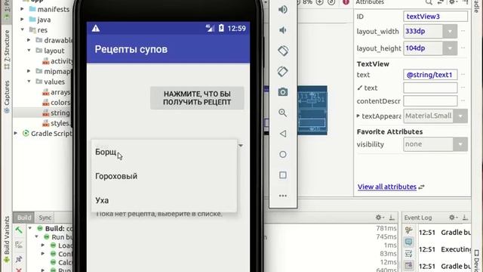Click the empty design-time text field
The image size is (483, 272).
coord(430,88)
